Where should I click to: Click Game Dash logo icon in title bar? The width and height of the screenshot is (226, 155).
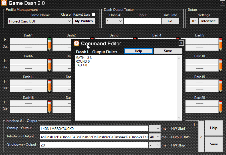[4, 3]
